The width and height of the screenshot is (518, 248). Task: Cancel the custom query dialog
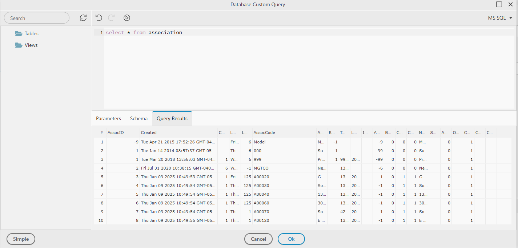258,239
